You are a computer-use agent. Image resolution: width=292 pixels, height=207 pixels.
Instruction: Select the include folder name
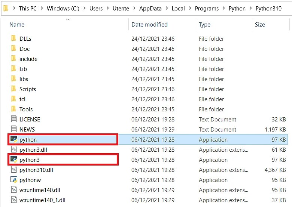coord(28,59)
